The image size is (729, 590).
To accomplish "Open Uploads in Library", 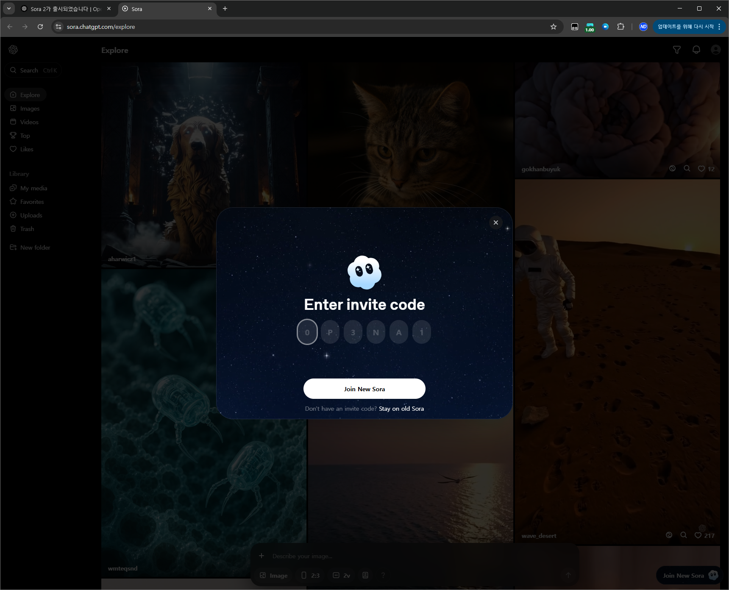I will (x=26, y=215).
